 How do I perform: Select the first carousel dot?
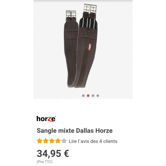click(x=83, y=96)
